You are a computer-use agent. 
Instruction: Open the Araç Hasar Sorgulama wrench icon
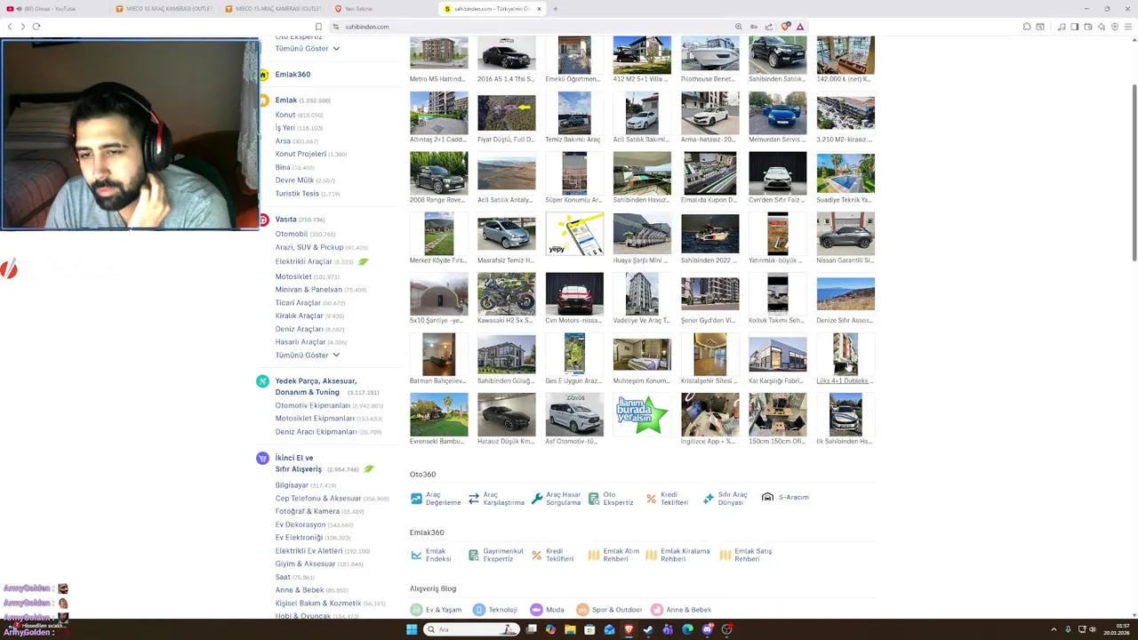tap(537, 499)
